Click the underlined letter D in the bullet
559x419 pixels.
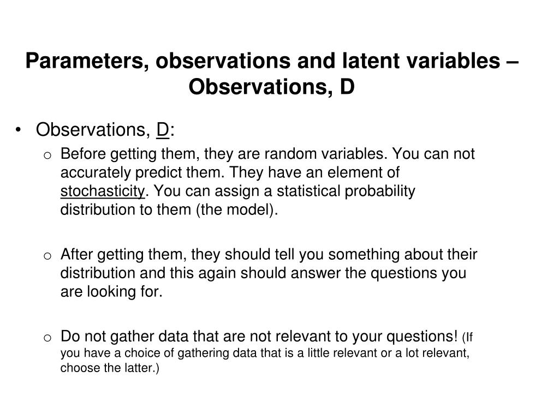[163, 130]
